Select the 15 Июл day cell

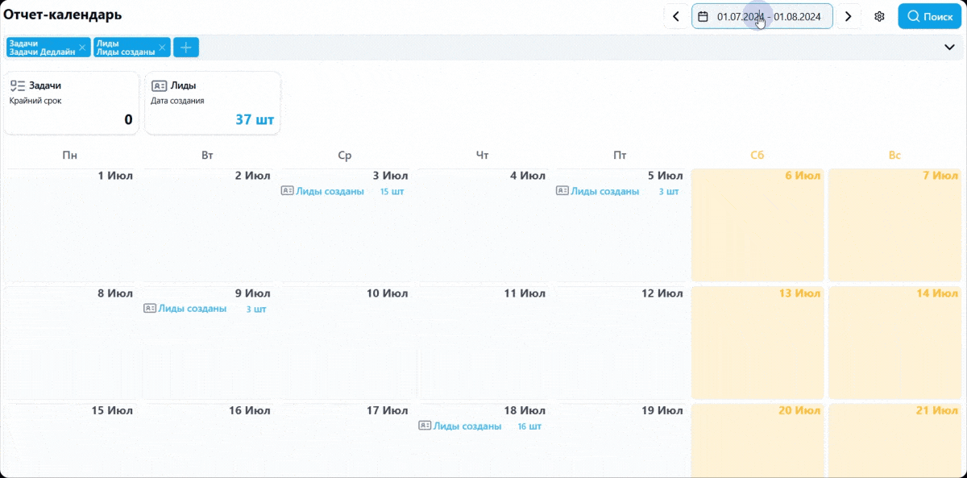tap(72, 440)
